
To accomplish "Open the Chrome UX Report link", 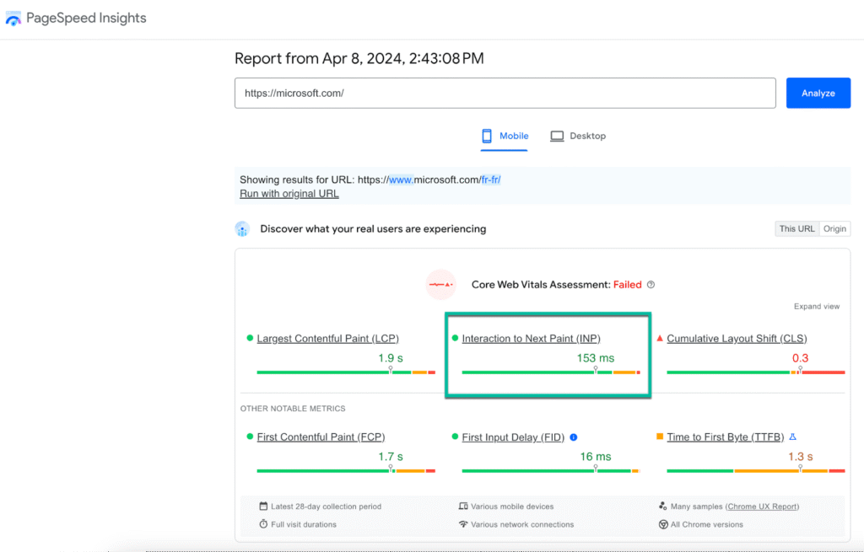I will (x=762, y=506).
